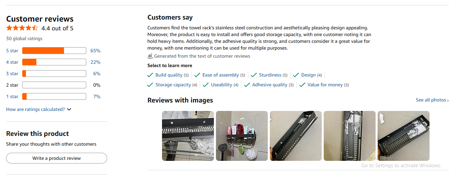
Task: Click the AI generated summary icon
Action: coord(150,56)
